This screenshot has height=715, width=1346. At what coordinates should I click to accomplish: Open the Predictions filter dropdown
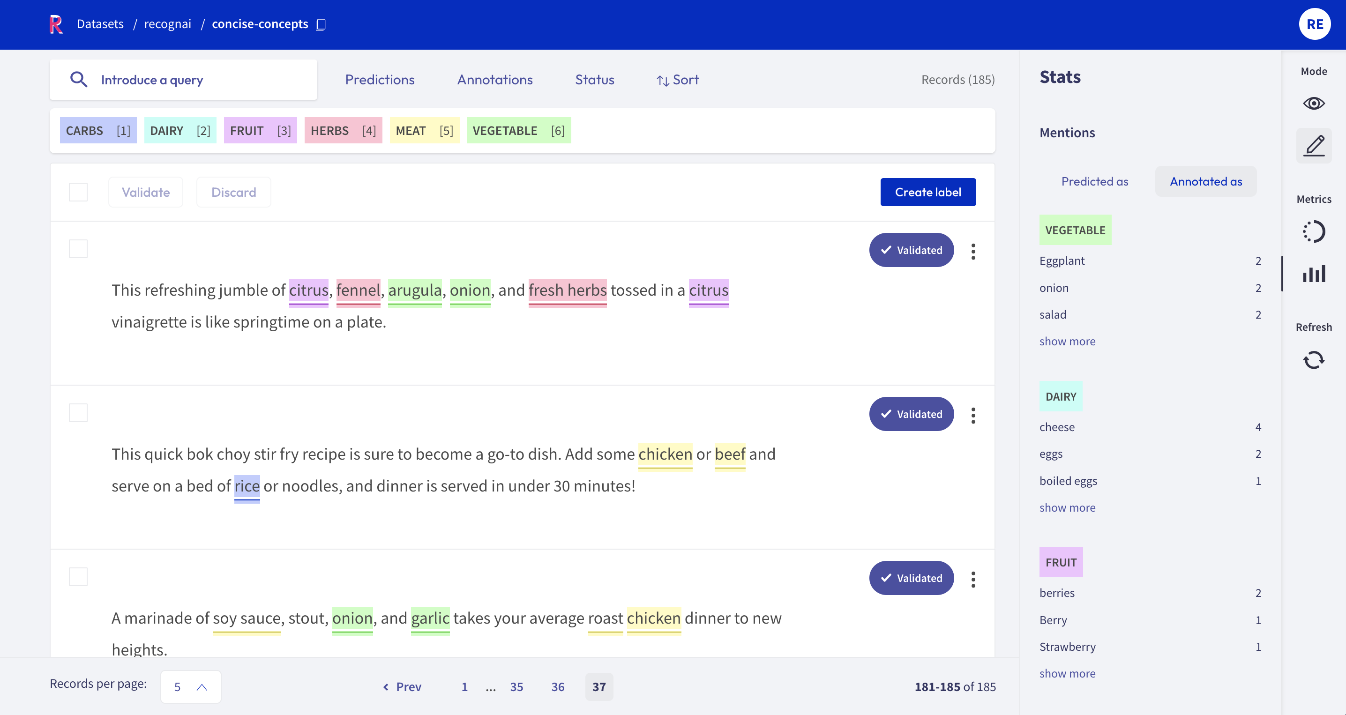coord(379,79)
